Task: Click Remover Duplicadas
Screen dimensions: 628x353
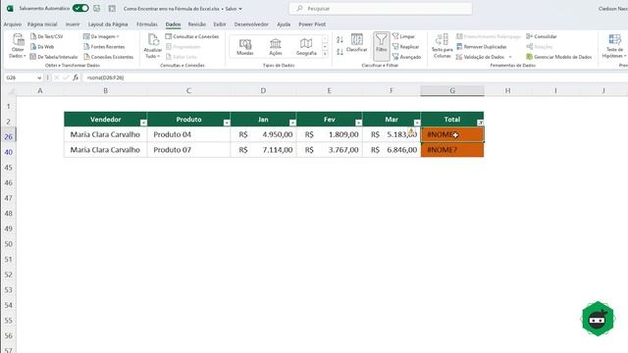Action: click(482, 47)
